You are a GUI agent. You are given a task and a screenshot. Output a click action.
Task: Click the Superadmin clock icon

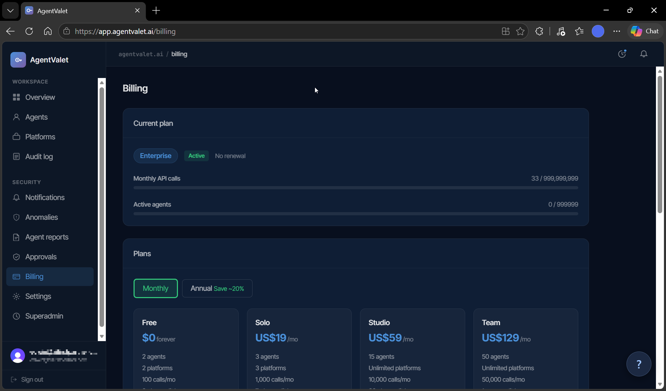click(16, 316)
